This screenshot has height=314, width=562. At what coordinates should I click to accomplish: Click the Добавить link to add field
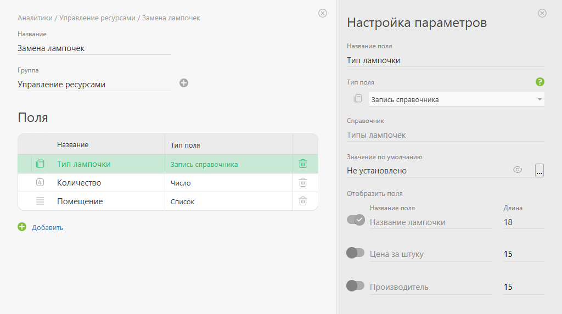point(47,227)
